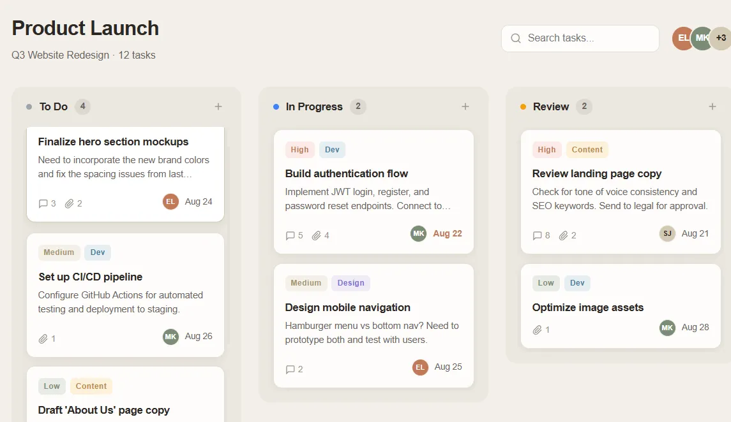731x422 pixels.
Task: Click Low tag on Draft 'About Us' card
Action: [52, 386]
